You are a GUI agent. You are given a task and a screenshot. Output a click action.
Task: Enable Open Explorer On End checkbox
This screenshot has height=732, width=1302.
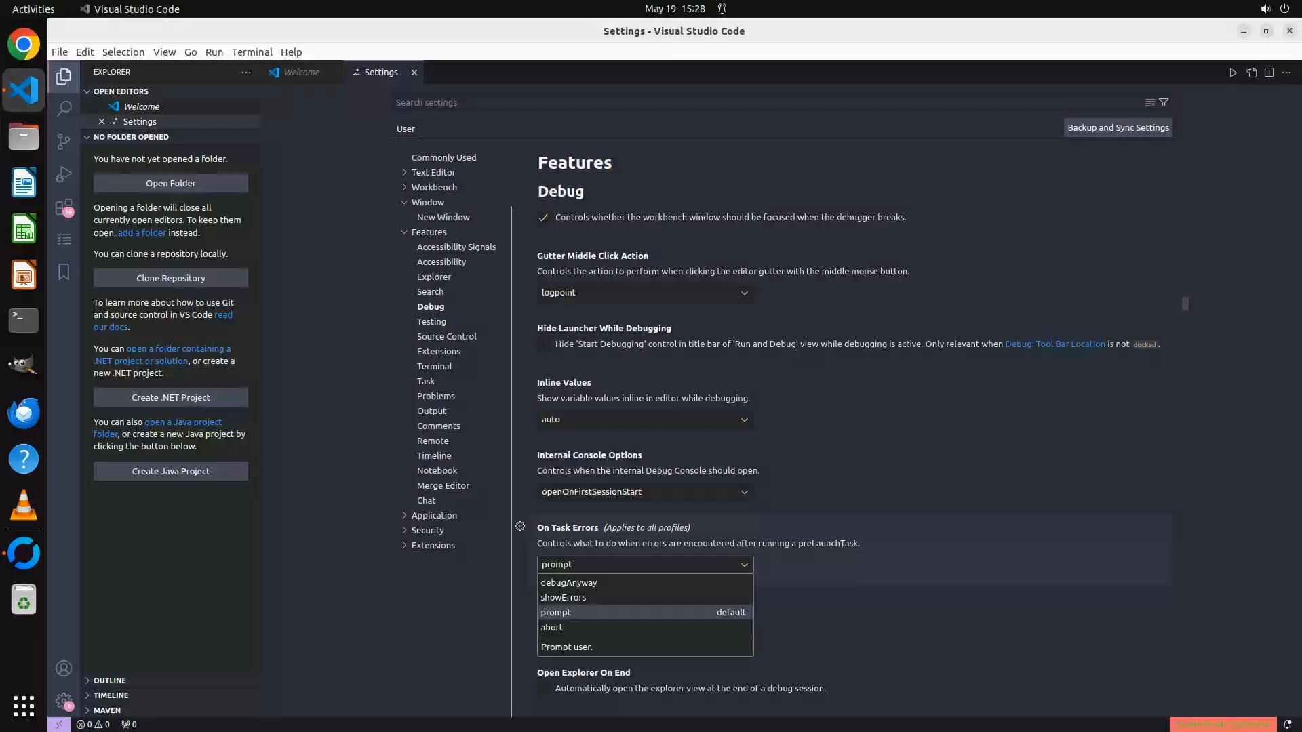tap(543, 689)
